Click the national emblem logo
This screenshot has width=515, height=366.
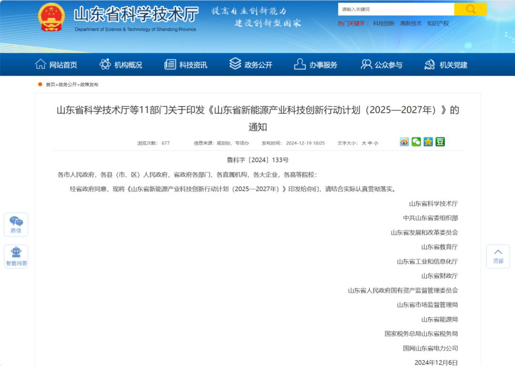(51, 17)
